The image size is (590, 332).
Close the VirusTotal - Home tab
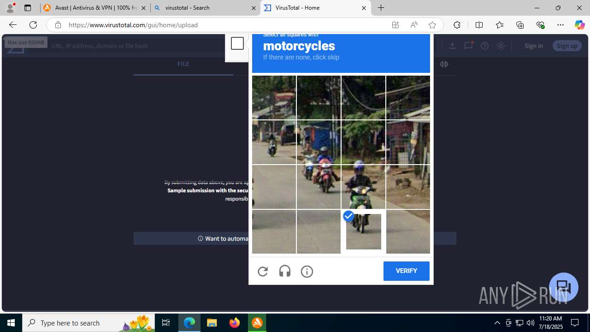click(364, 8)
